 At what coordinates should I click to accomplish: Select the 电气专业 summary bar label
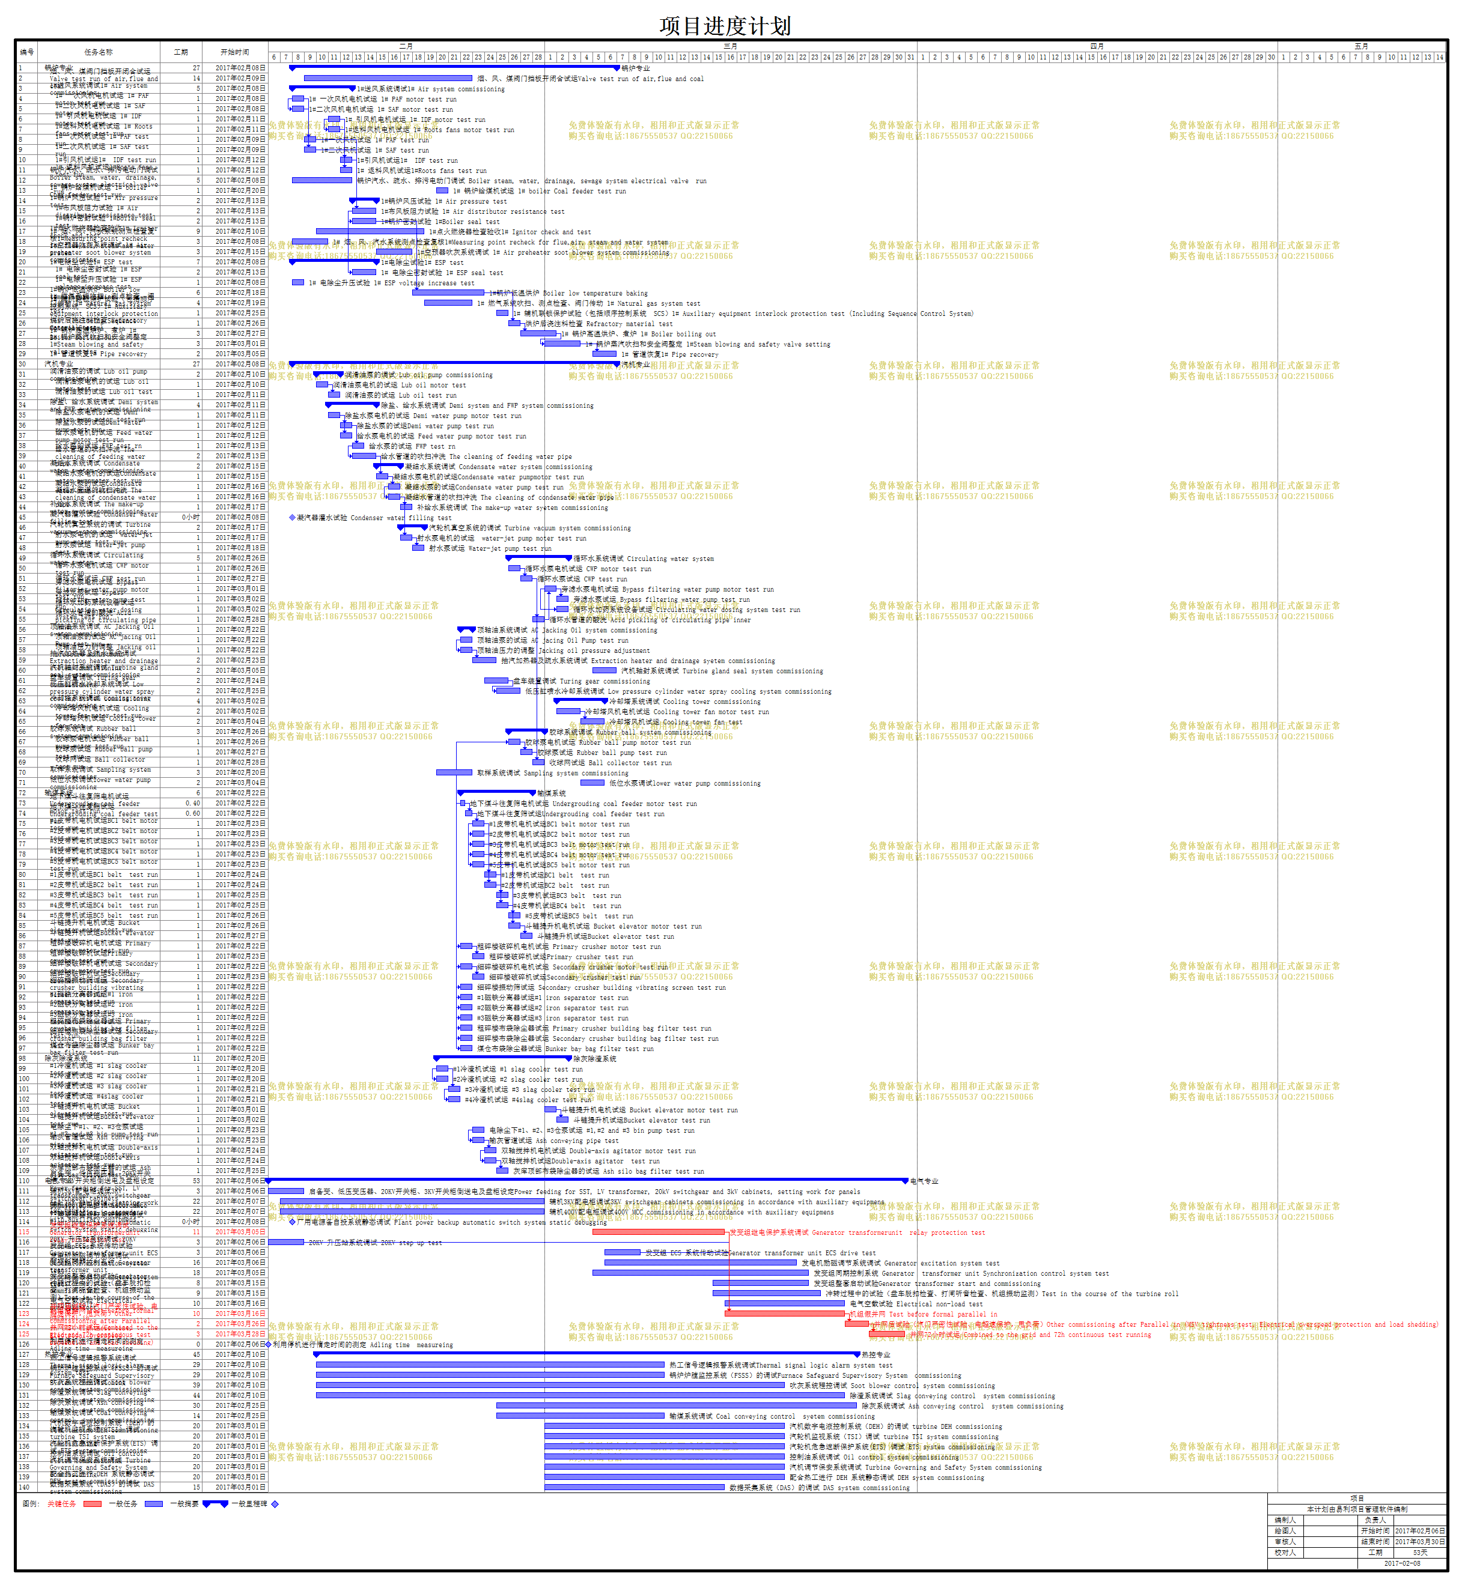[924, 1181]
